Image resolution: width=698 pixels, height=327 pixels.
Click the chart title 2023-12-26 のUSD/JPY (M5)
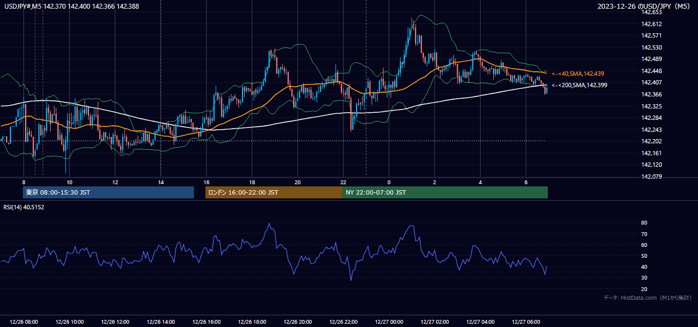pos(644,6)
